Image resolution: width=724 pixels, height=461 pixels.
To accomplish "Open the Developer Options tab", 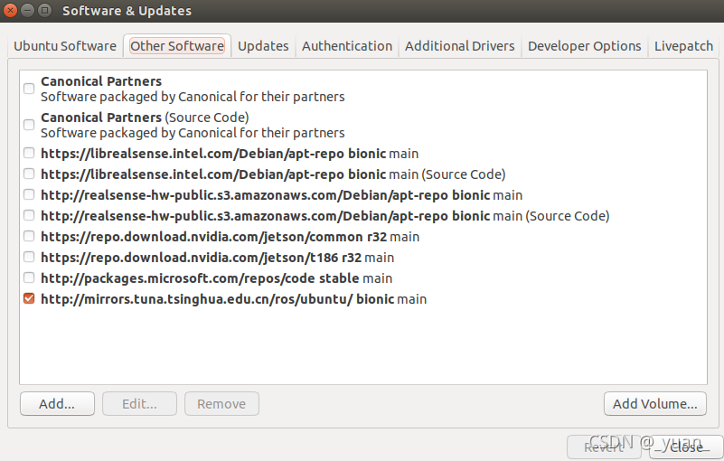I will click(584, 46).
